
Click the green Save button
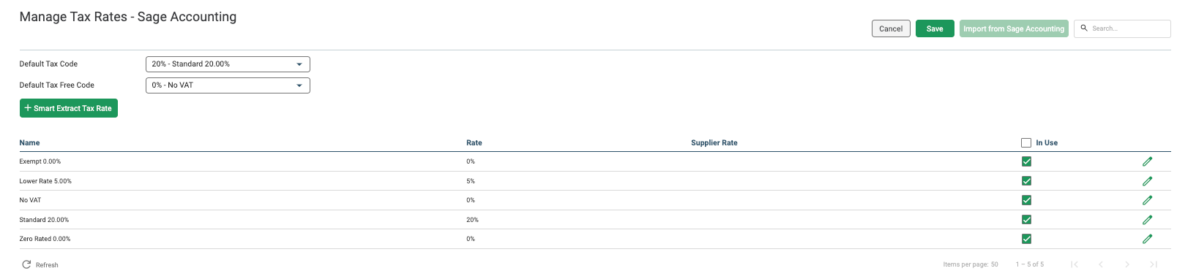click(935, 28)
